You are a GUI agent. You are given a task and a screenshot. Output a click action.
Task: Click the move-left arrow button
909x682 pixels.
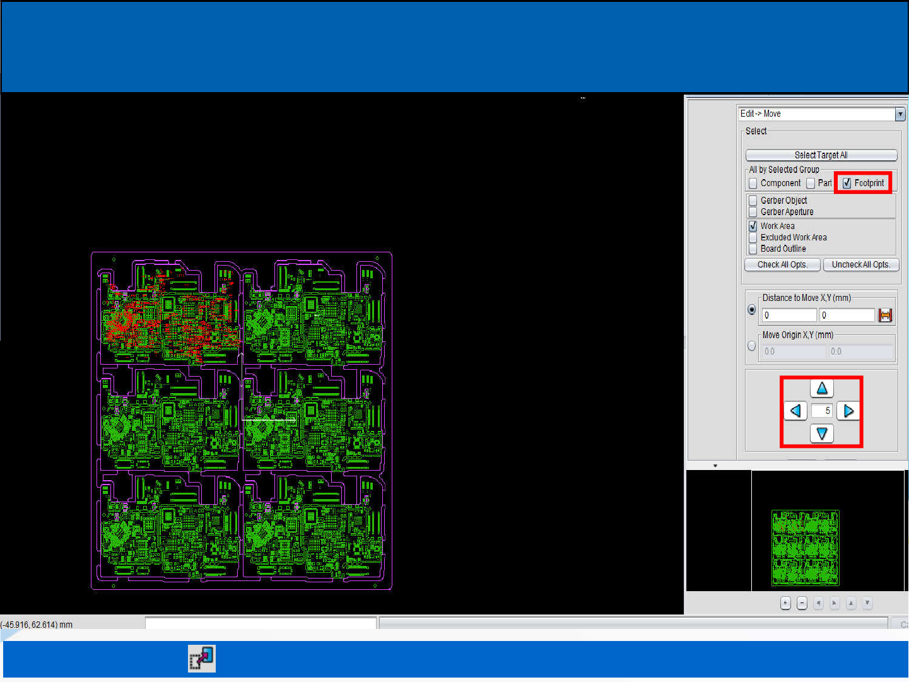(x=795, y=411)
